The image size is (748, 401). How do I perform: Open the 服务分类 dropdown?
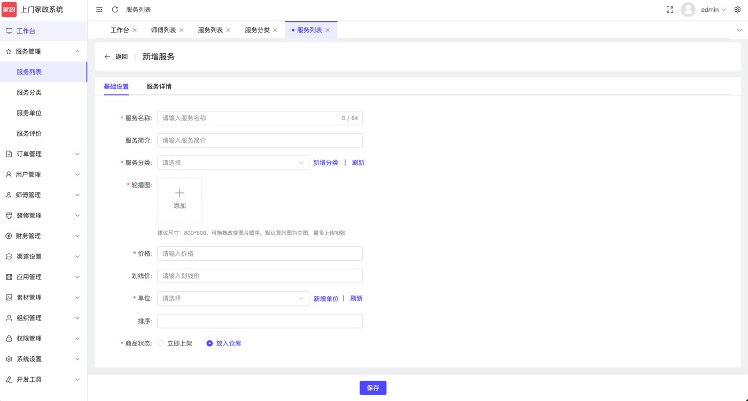[233, 163]
